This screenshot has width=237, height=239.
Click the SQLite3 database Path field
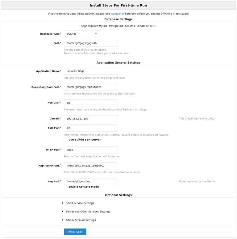91,43
